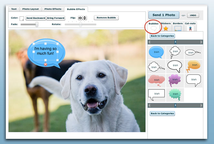Flip bubble vertically
Viewport: 214px width, 144px height.
point(85,18)
